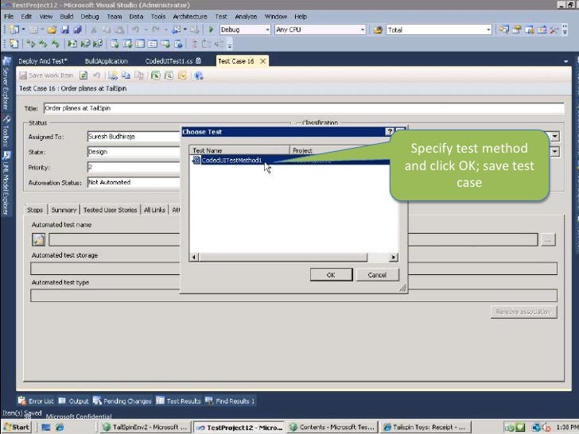Viewport: 579px width, 434px height.
Task: Expand the top toolbar overflow options
Action: pyautogui.click(x=565, y=30)
